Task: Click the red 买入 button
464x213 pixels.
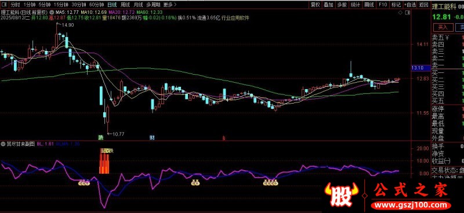Action: 443,27
